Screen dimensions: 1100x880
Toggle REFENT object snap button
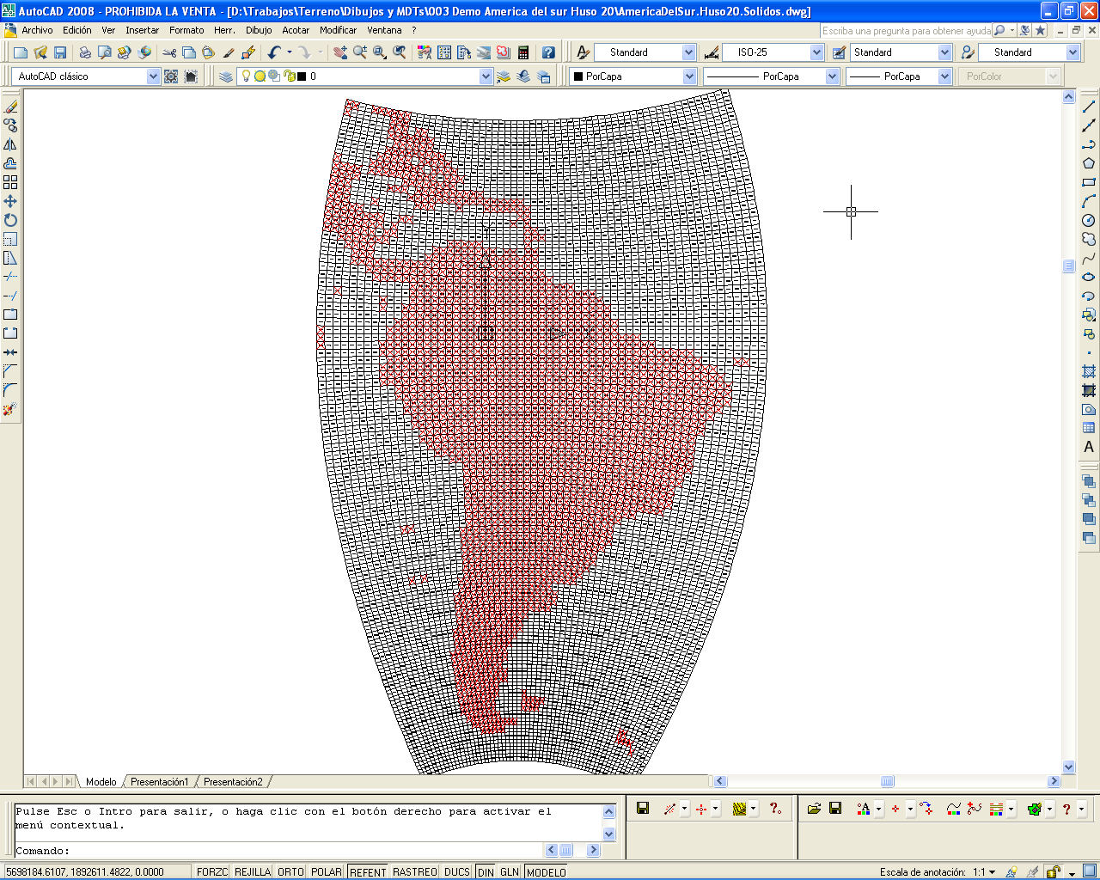[x=368, y=871]
